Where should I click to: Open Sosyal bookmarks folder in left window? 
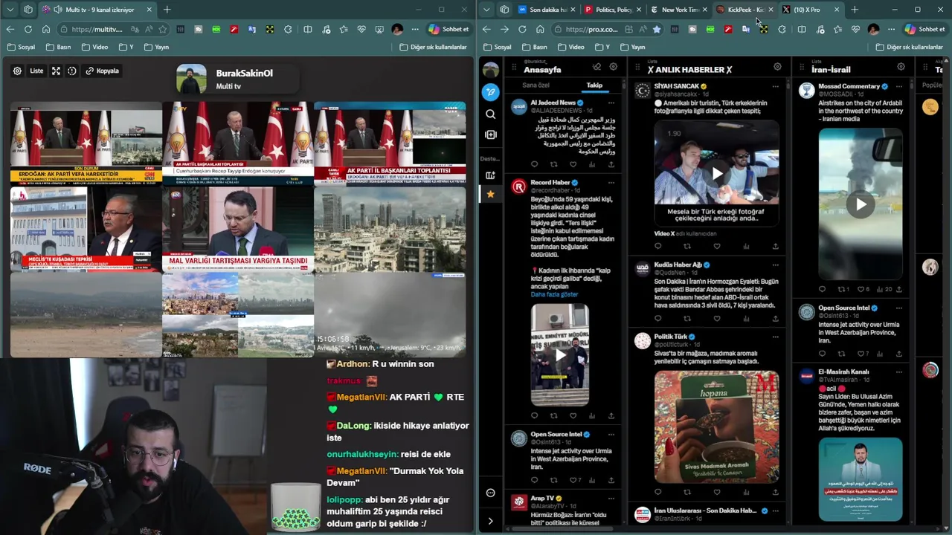click(21, 47)
